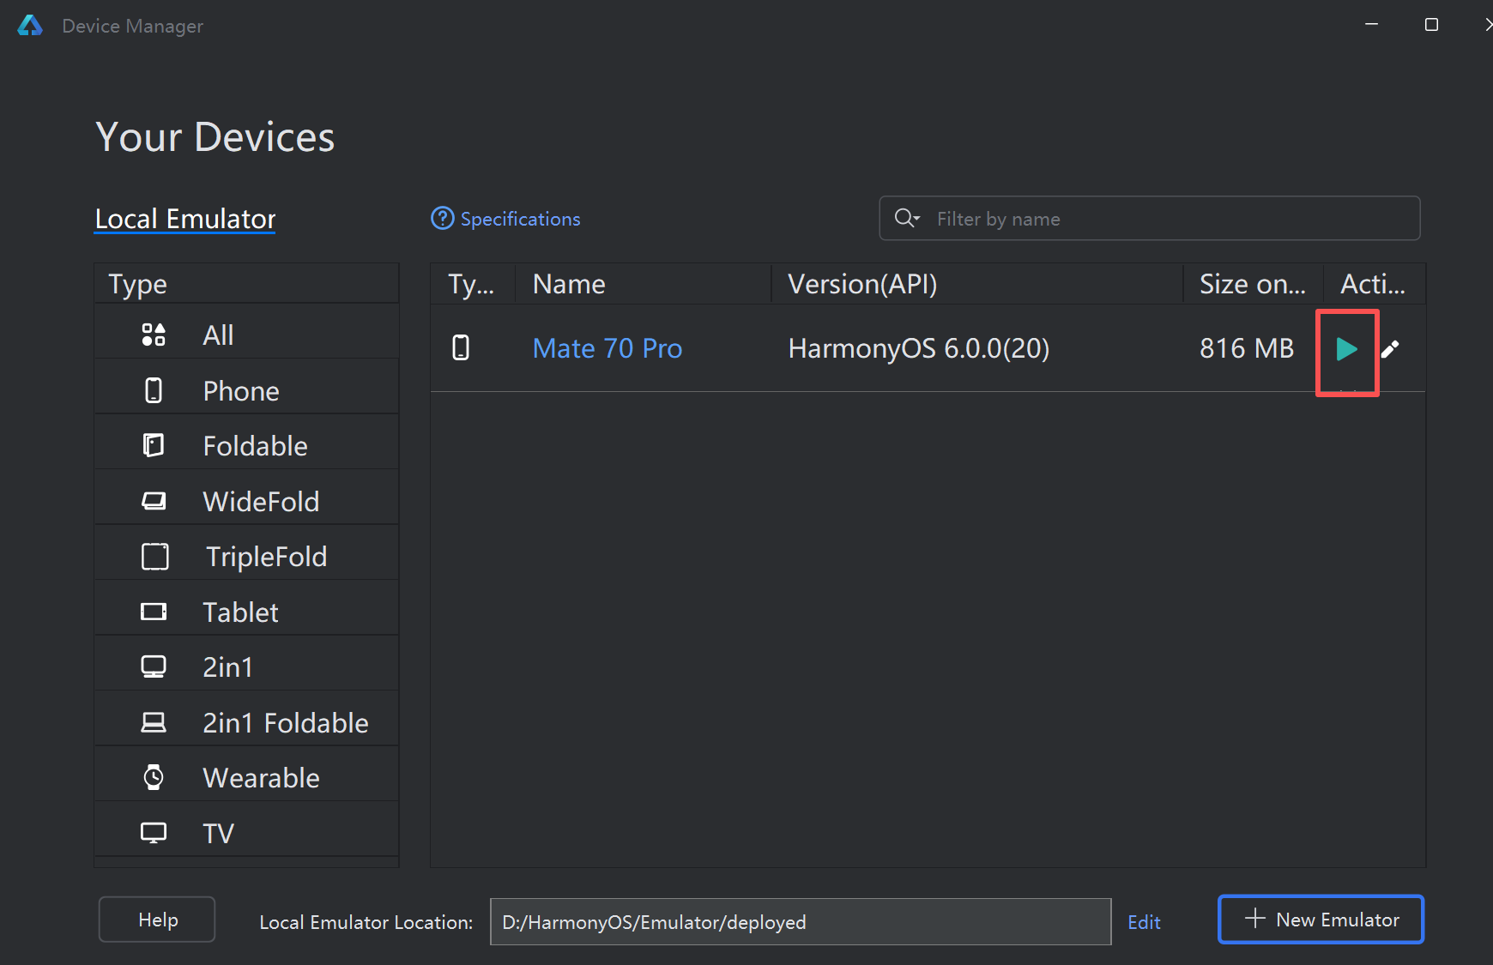Click the HarmonyOS 6.0.0(20) version cell
1493x965 pixels.
[x=919, y=348]
